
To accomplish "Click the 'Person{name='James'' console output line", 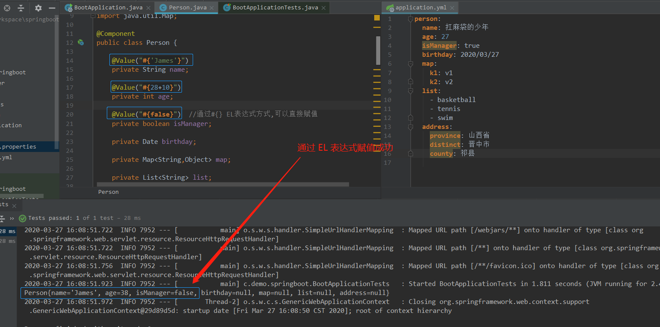I will 207,293.
